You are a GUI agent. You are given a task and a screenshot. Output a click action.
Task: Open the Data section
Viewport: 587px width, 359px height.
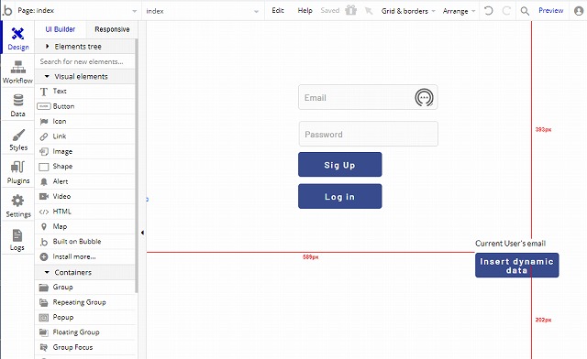tap(17, 105)
